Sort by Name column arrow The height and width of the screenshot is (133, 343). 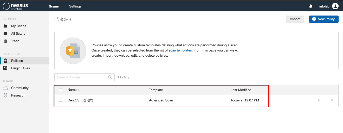coord(79,90)
